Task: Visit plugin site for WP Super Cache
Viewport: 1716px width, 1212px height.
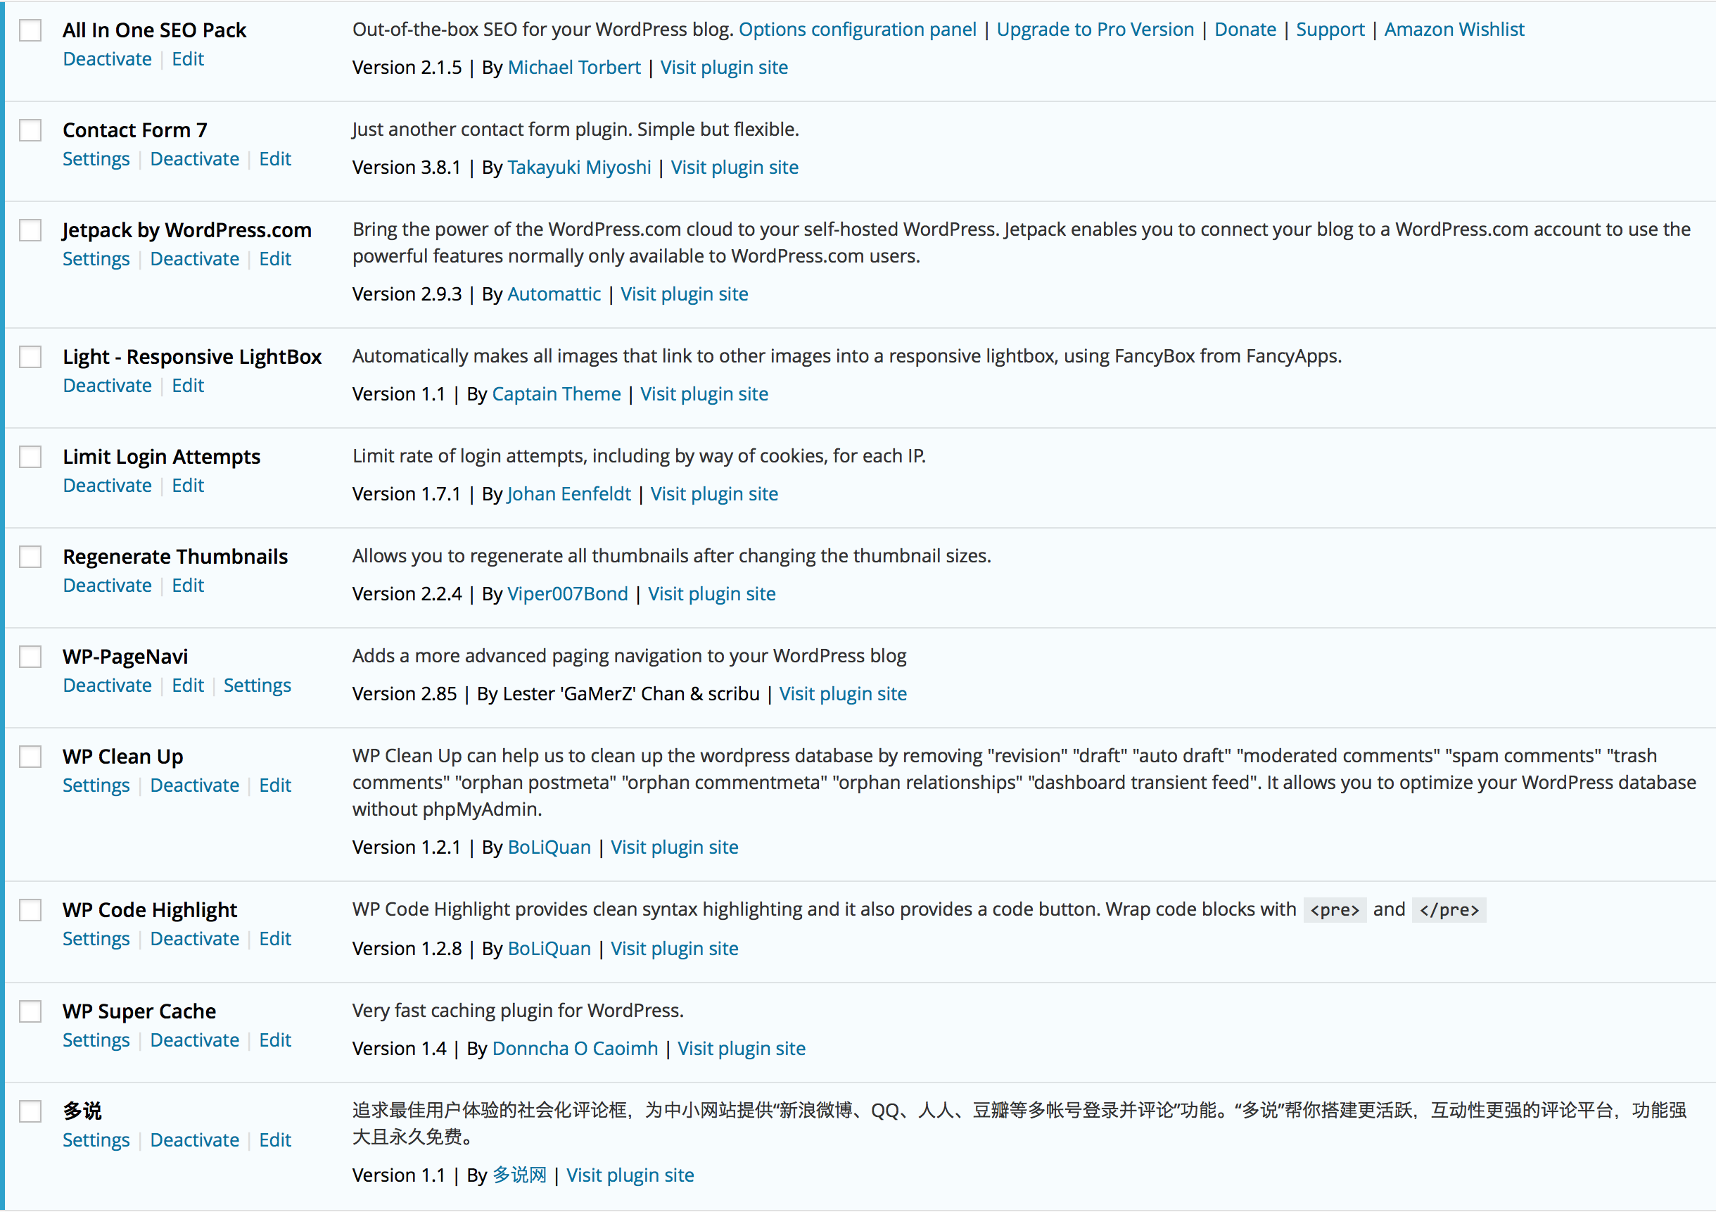Action: [x=742, y=1049]
